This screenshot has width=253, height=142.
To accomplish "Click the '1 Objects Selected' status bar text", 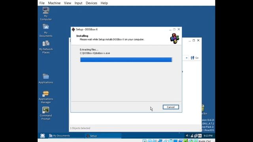I will tap(80, 128).
